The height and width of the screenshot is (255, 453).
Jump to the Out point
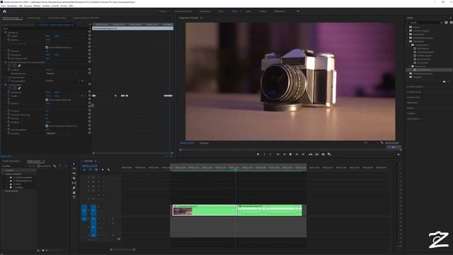click(x=303, y=154)
